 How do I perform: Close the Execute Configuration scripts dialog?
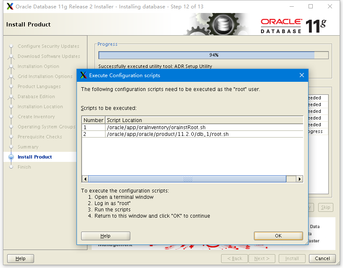[302, 75]
